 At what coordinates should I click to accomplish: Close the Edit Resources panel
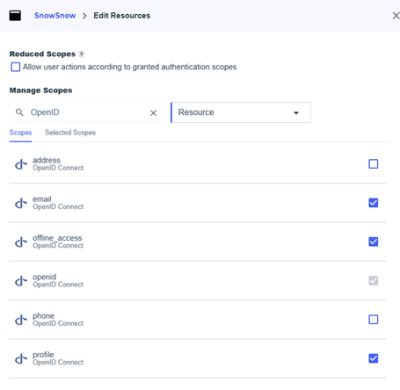pos(396,16)
